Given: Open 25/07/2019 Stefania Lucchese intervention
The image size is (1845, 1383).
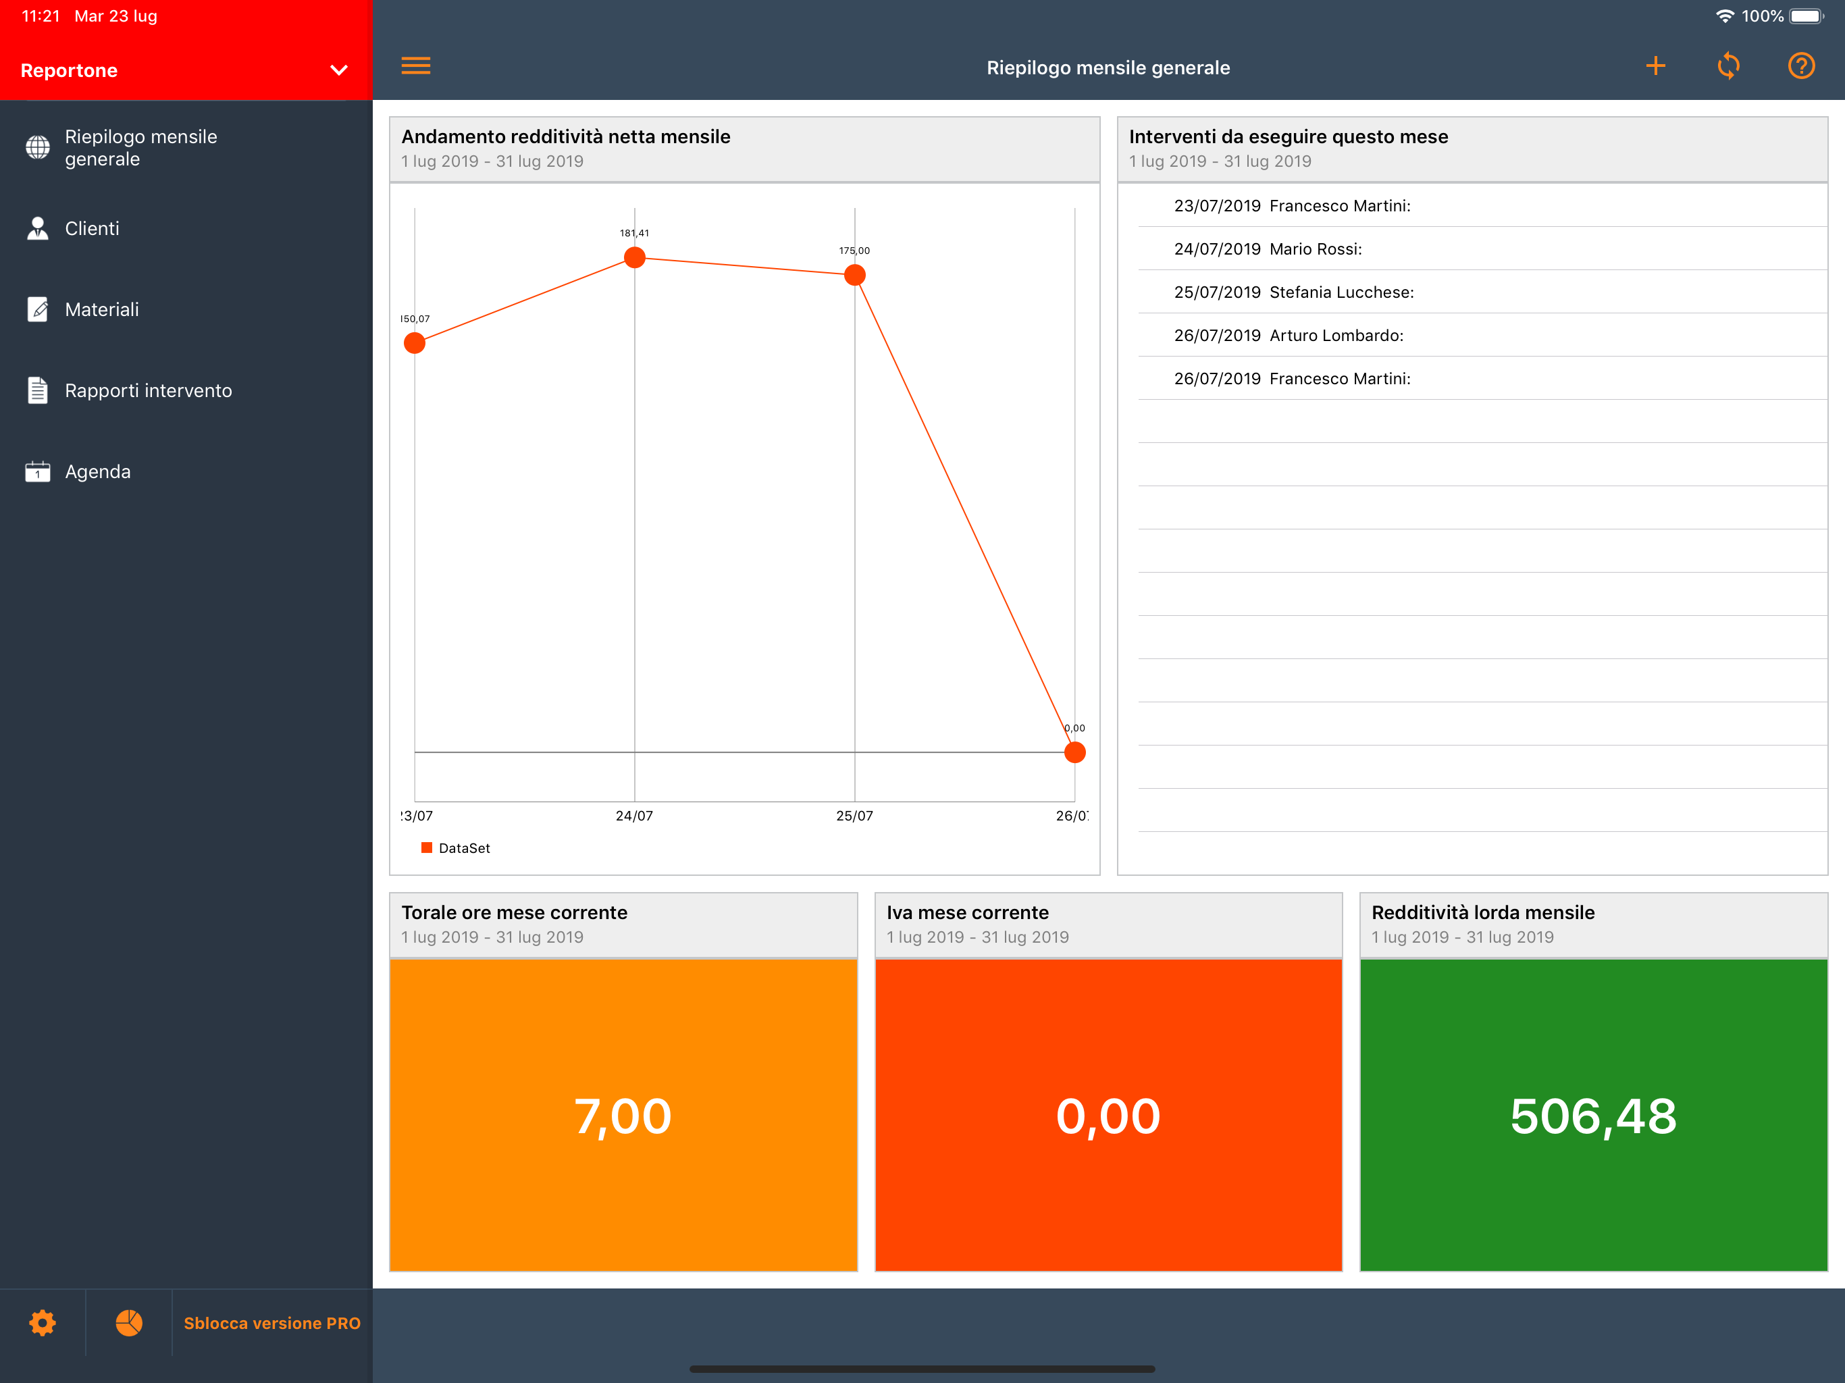Looking at the screenshot, I should pyautogui.click(x=1294, y=292).
